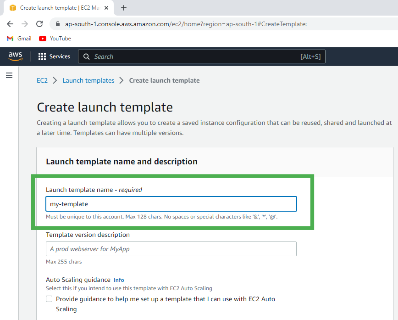Enable the EC2 Auto Scaling guidance checkbox

point(49,299)
